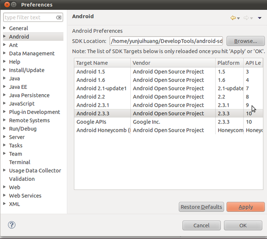Open the back history dropdown arrow

pos(239,18)
